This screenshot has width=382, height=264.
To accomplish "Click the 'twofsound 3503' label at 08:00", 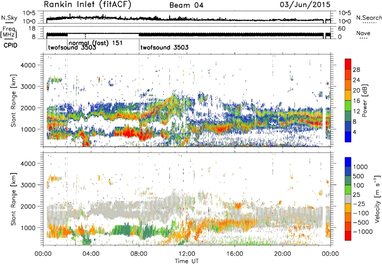I will (x=164, y=47).
